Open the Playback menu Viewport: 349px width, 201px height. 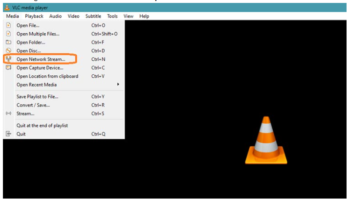coord(34,16)
